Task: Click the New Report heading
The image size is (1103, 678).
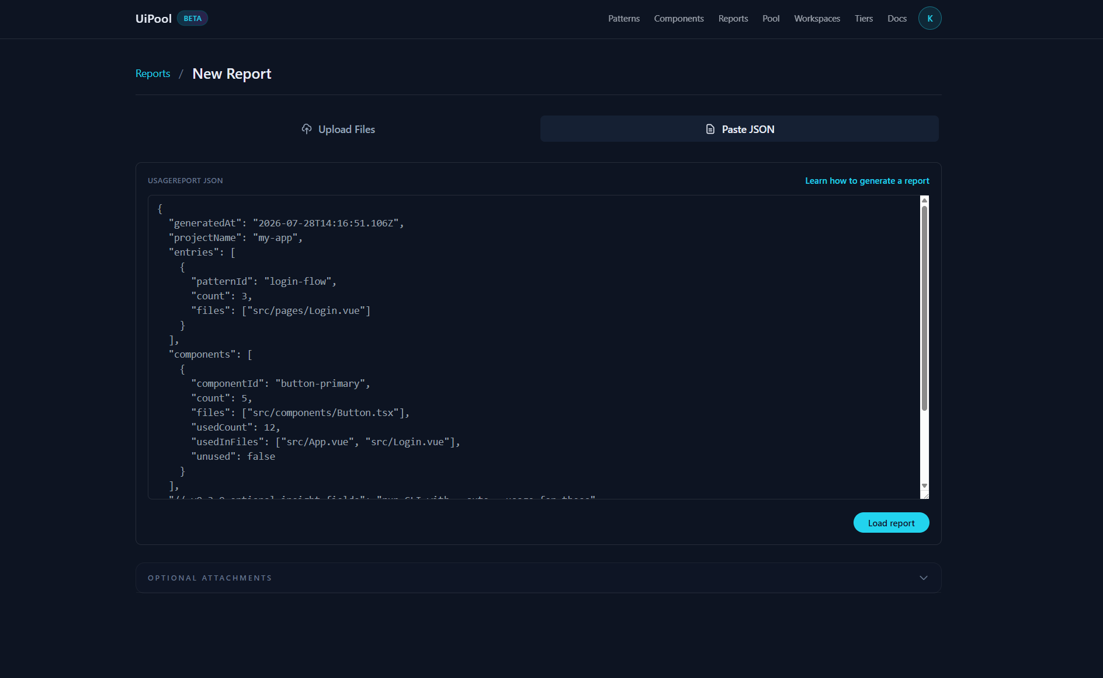Action: click(232, 74)
